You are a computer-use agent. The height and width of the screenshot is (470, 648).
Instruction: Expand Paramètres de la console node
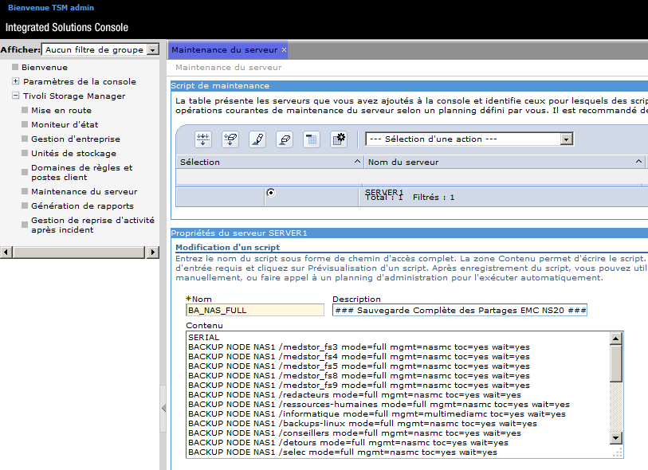coord(16,81)
